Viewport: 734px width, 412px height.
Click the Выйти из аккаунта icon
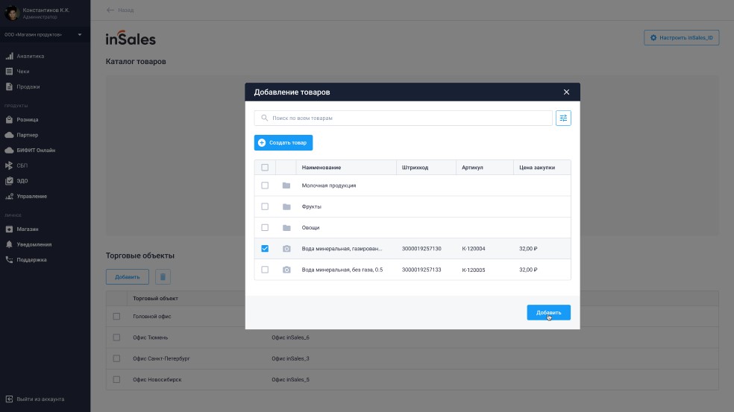click(x=9, y=399)
